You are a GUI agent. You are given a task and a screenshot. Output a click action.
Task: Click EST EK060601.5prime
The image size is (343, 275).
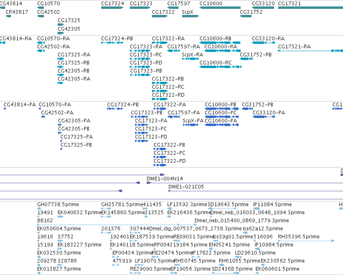tap(277, 269)
